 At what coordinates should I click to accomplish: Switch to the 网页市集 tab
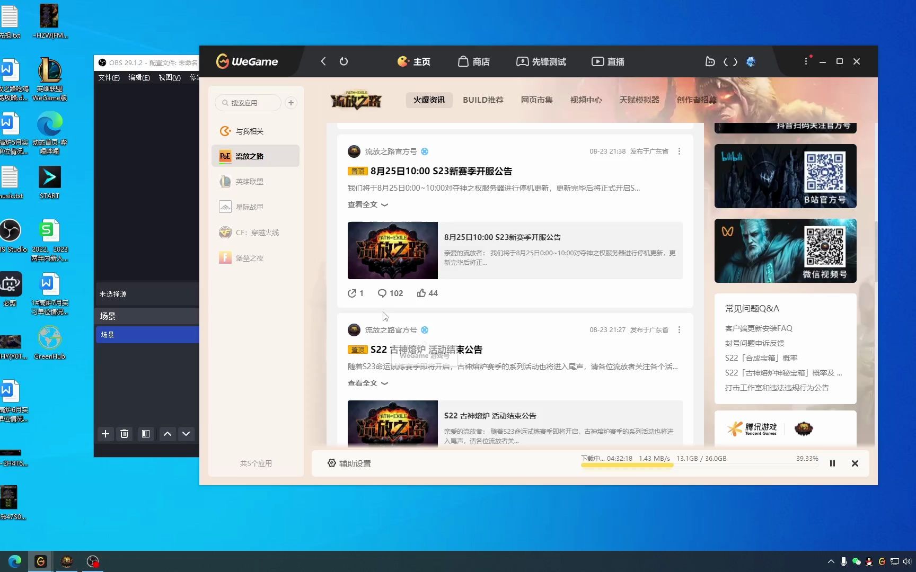coord(536,100)
